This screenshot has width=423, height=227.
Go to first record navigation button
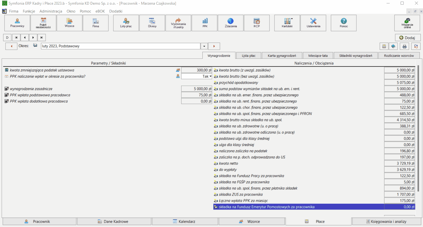pyautogui.click(x=16, y=38)
